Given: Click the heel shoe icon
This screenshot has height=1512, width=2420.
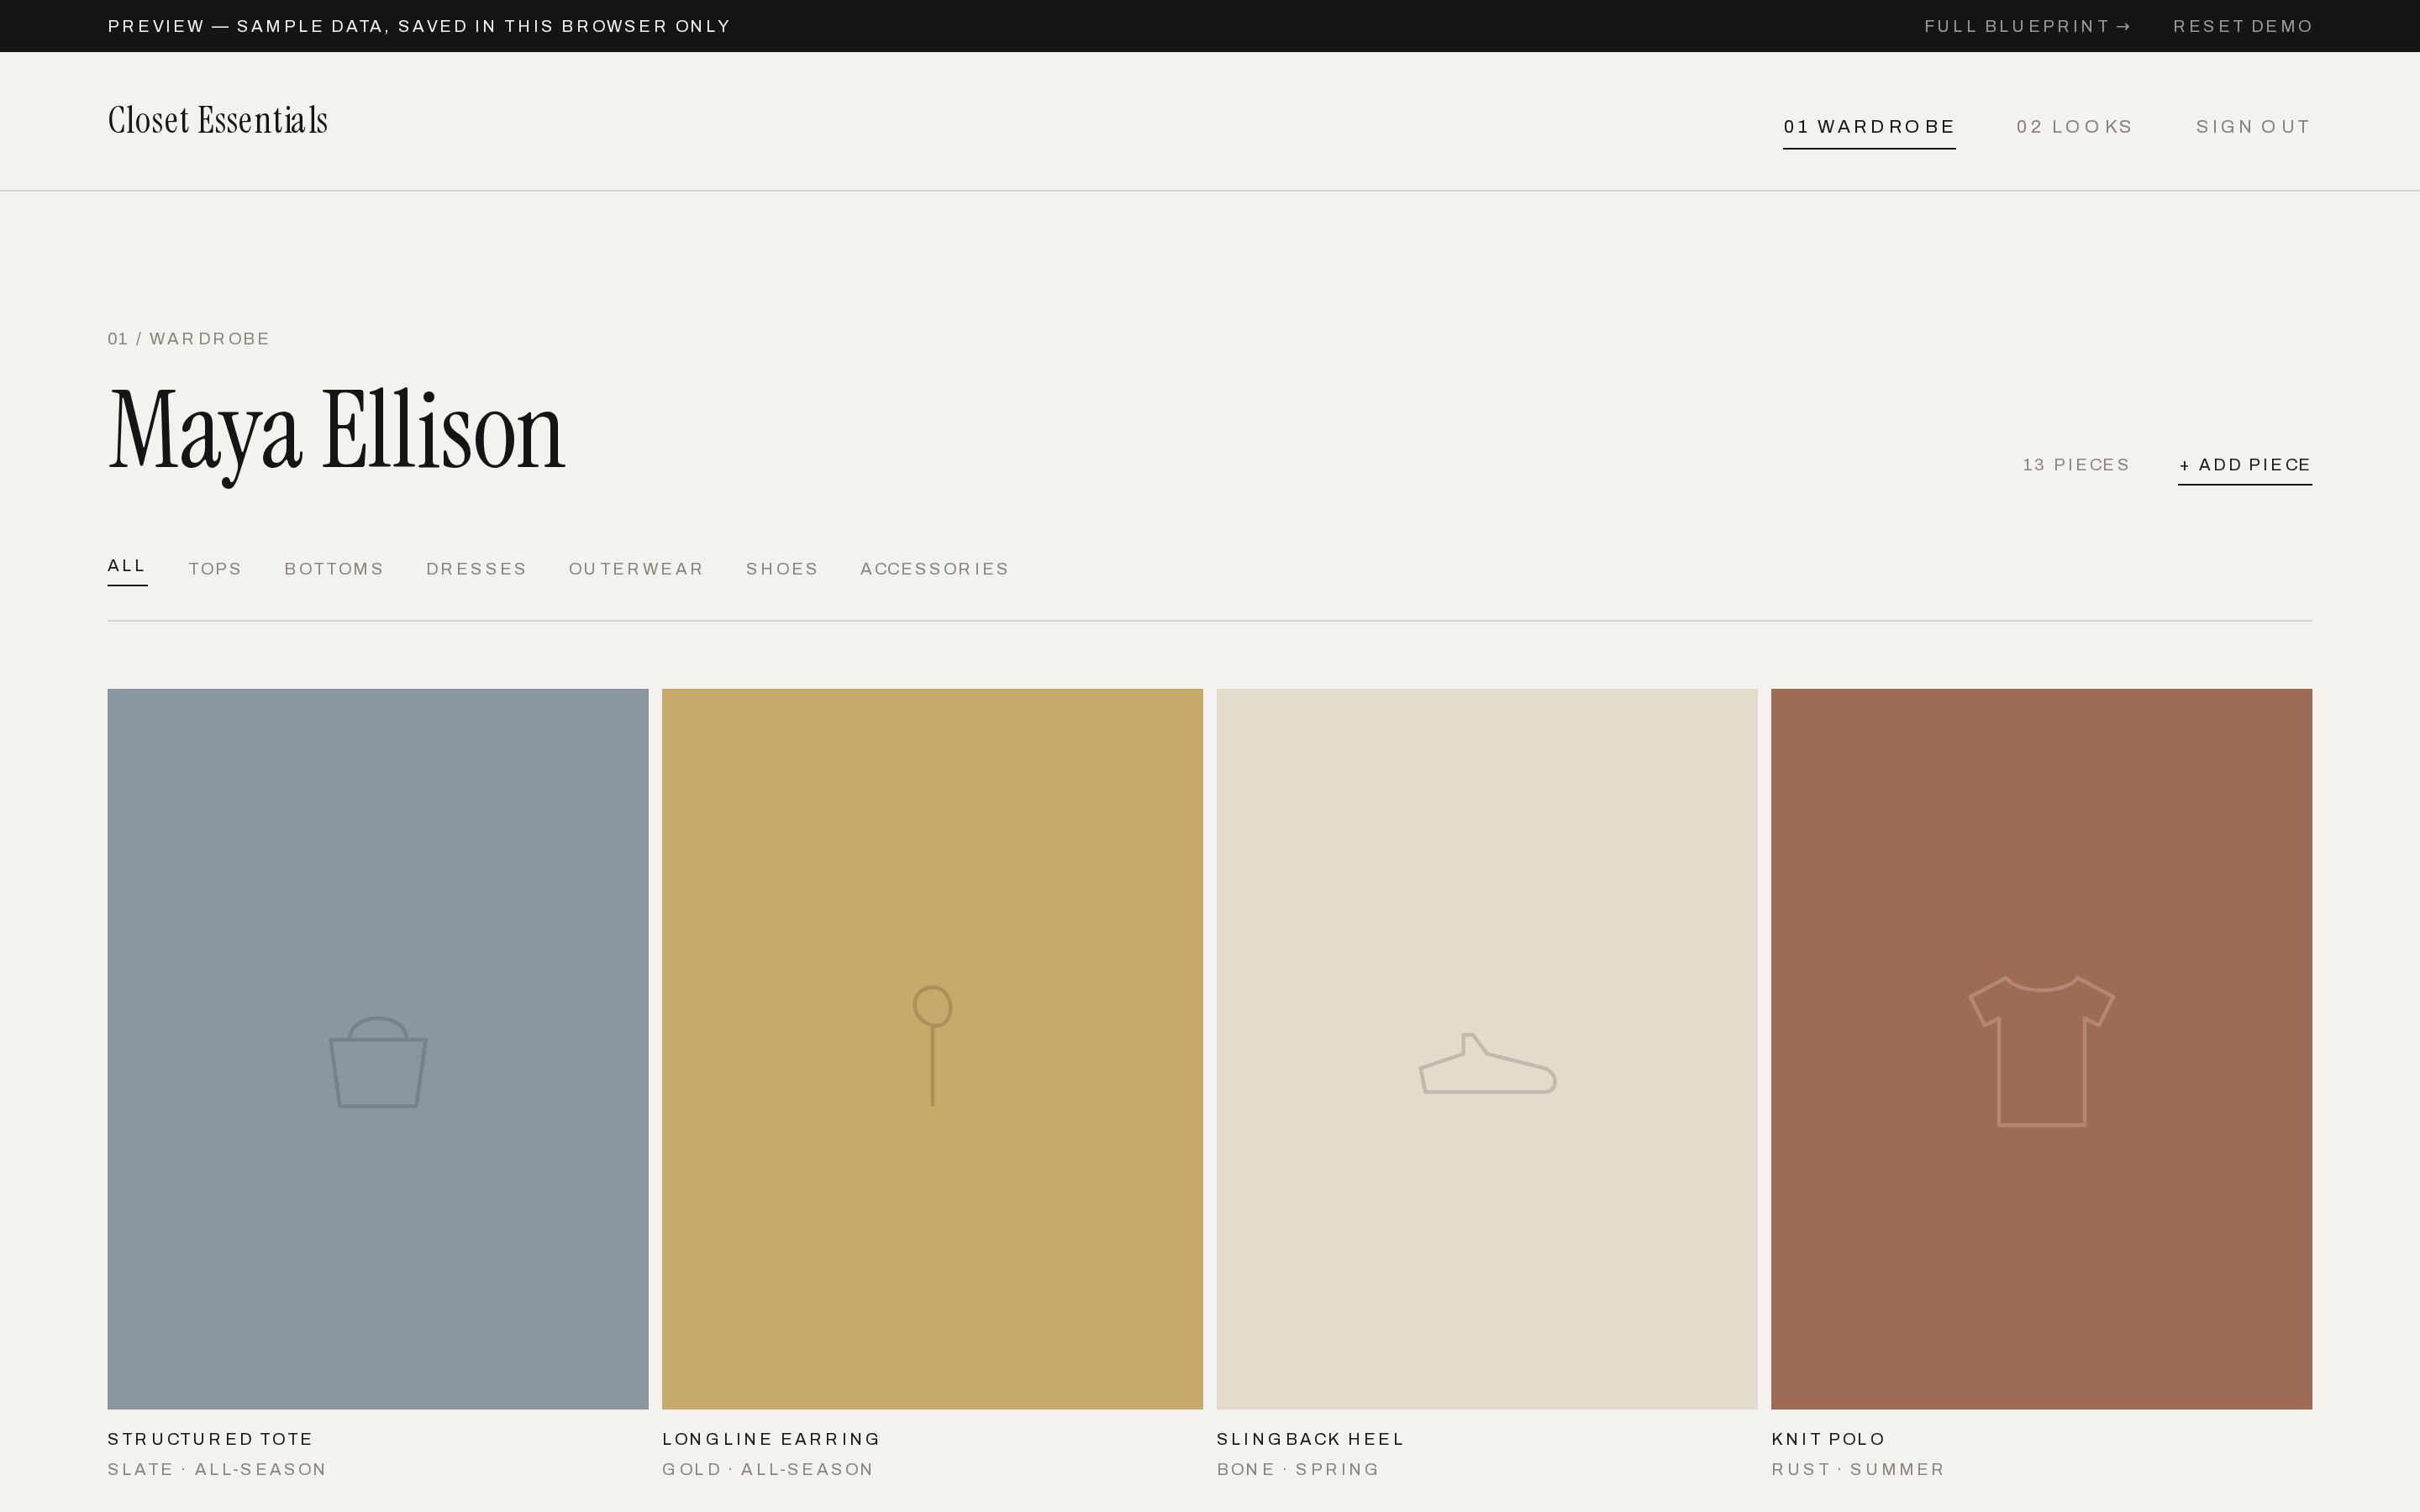Looking at the screenshot, I should (x=1487, y=1064).
